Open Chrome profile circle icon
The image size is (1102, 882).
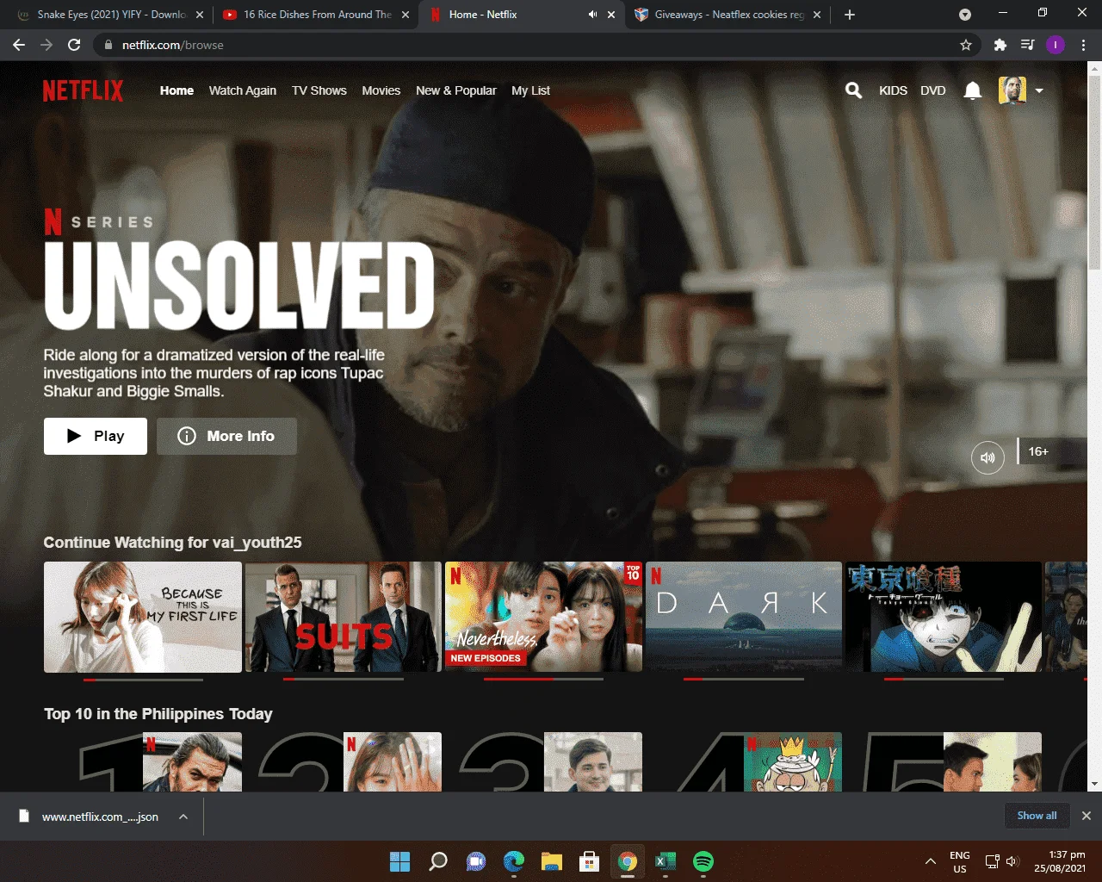[x=1056, y=45]
